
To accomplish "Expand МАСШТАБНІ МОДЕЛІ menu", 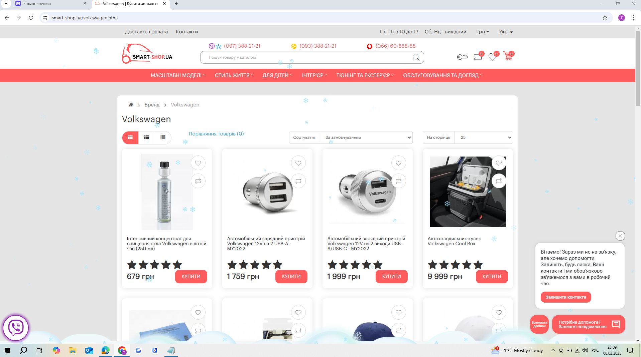I will 178,75.
